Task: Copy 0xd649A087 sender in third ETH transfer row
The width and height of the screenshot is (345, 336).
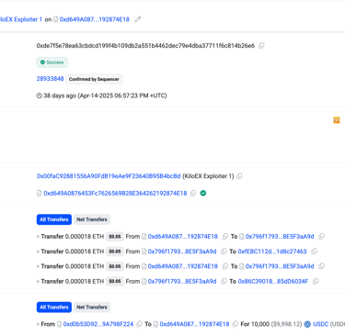Action: tap(225, 266)
